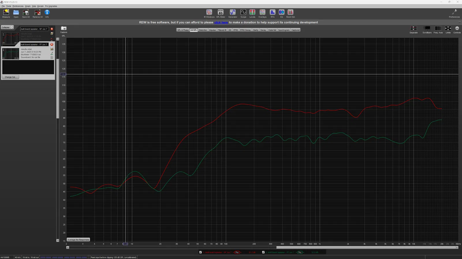Image resolution: width=462 pixels, height=259 pixels.
Task: Switch to the Distortion tab
Action: pyautogui.click(x=203, y=30)
